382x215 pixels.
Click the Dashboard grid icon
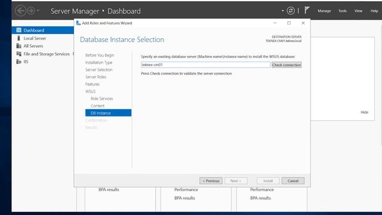click(x=19, y=30)
